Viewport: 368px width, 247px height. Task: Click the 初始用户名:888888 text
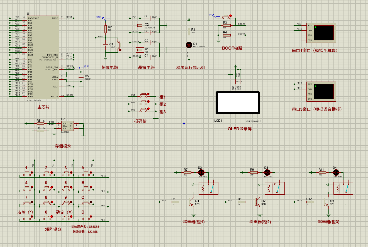[85, 227]
